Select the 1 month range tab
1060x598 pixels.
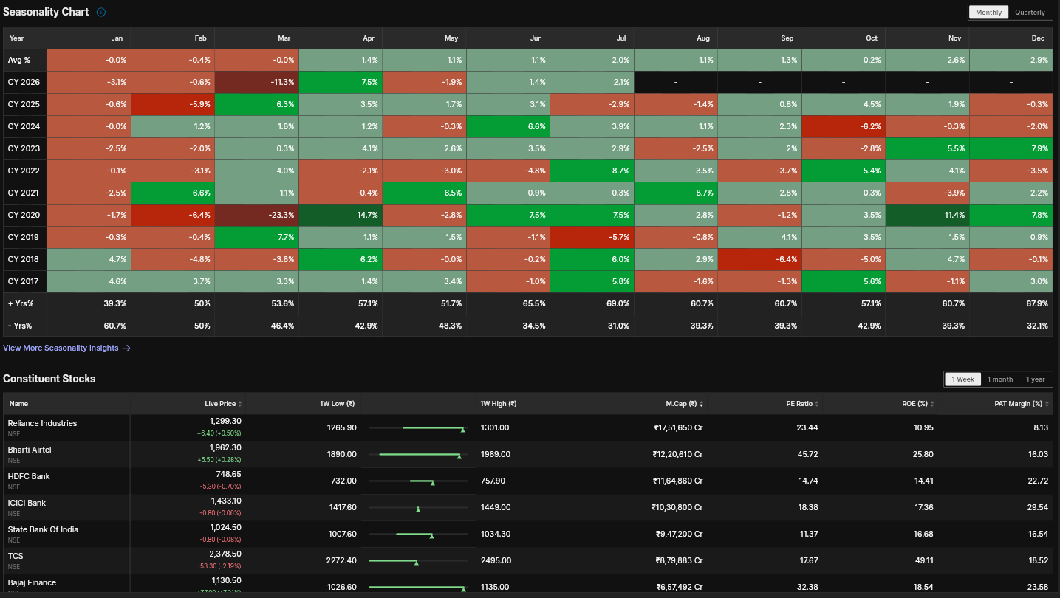1000,379
